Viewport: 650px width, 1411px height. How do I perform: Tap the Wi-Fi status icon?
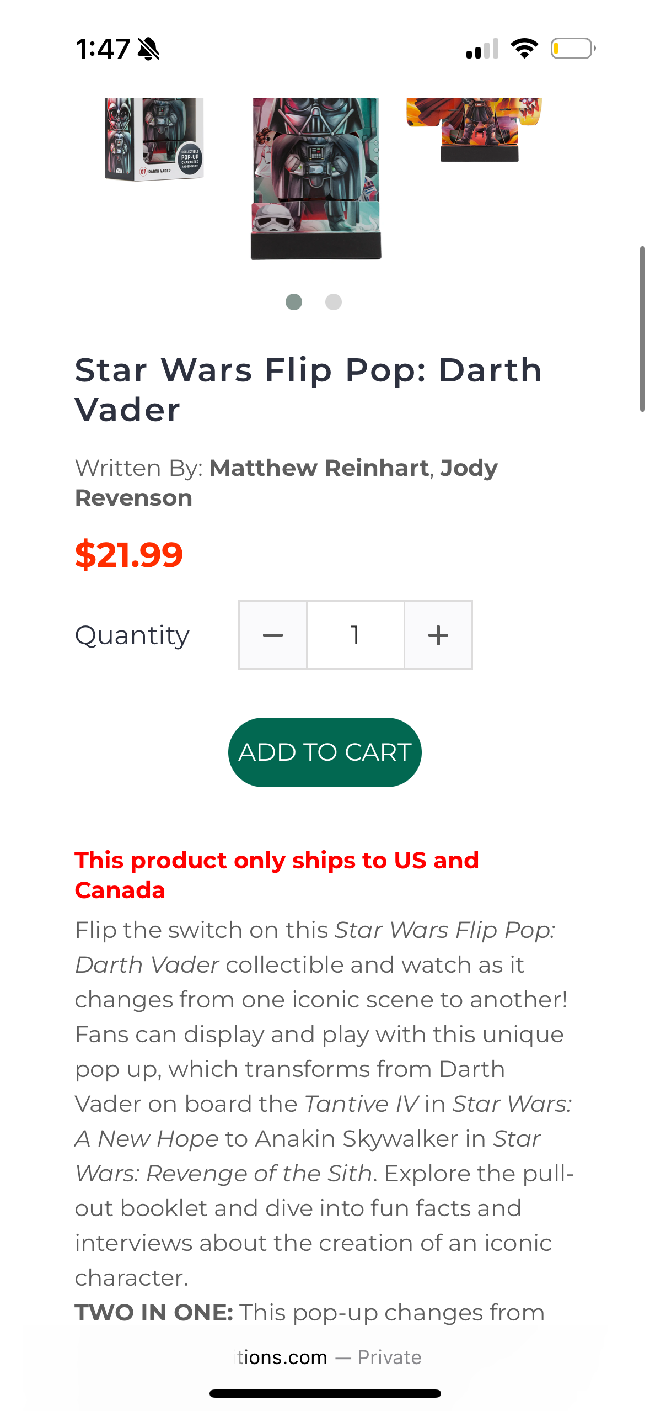[x=524, y=49]
